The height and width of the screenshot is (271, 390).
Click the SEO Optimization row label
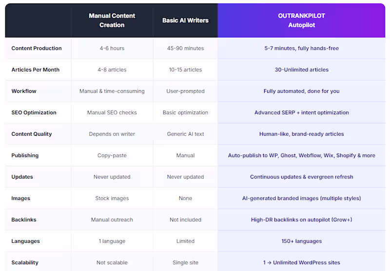coord(34,112)
